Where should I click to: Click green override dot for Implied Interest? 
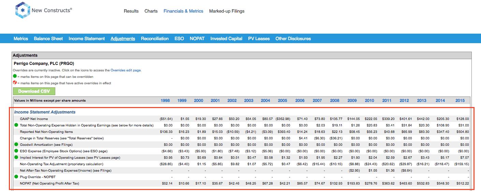coord(16,157)
